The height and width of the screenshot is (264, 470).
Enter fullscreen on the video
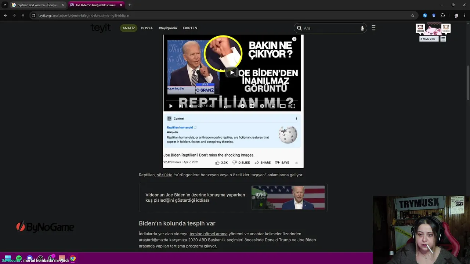coord(293,106)
